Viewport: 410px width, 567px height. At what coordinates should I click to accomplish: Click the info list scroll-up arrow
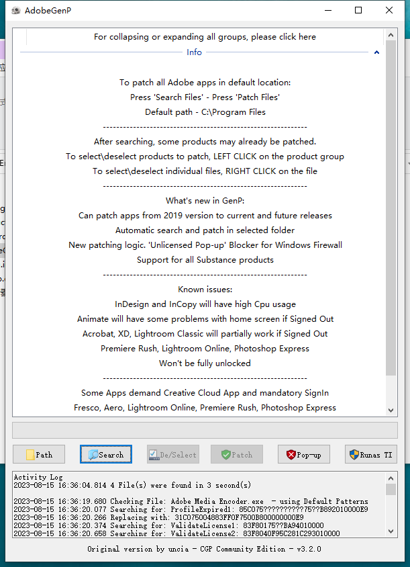(391, 35)
